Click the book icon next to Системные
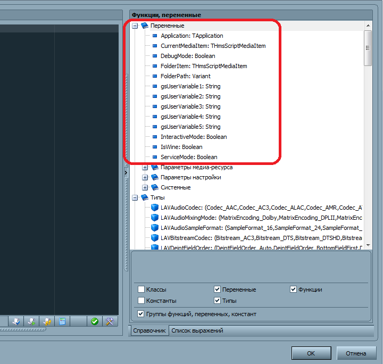Screen dimensions: 383x364 (155, 187)
